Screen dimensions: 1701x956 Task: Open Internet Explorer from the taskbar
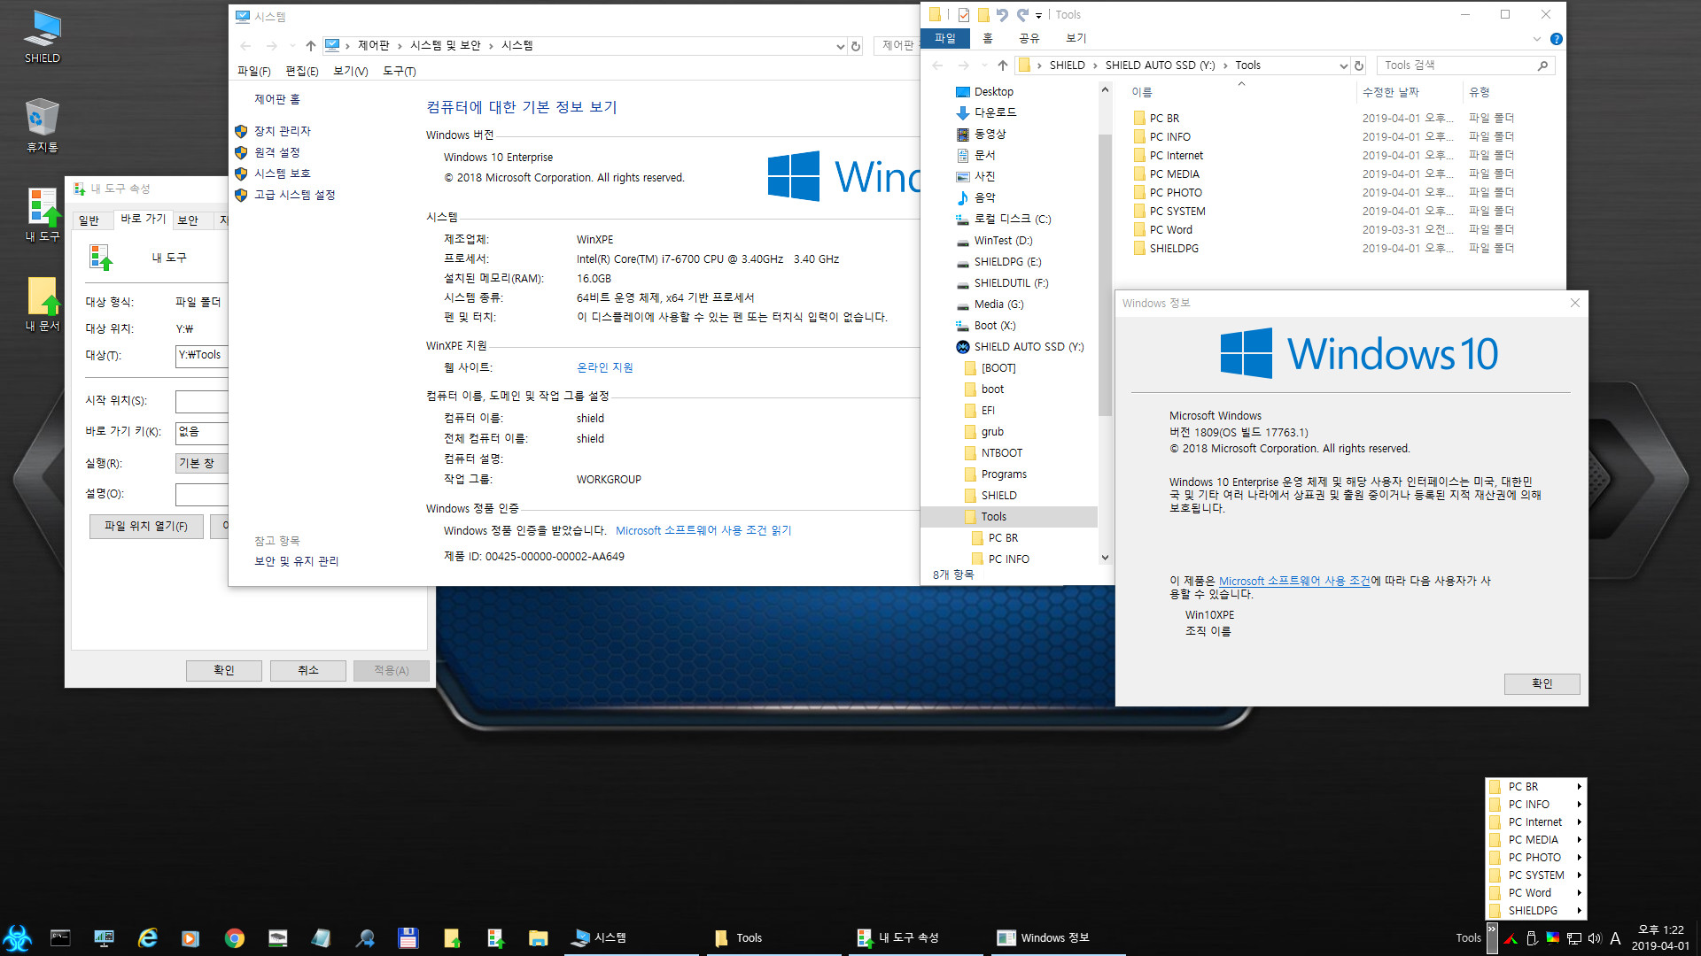point(147,937)
